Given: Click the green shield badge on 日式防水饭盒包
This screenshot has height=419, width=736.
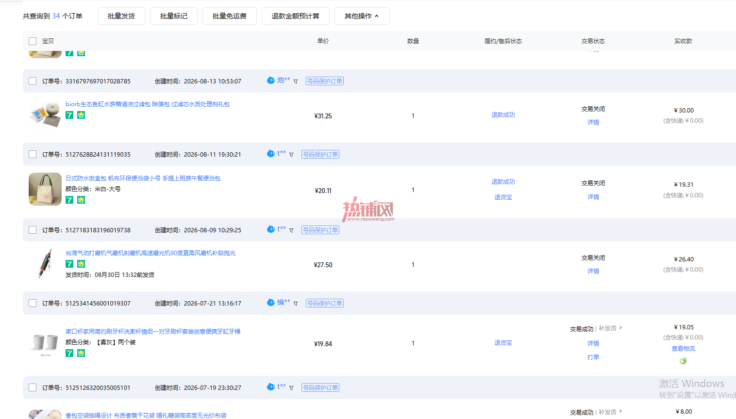Looking at the screenshot, I should [x=81, y=200].
